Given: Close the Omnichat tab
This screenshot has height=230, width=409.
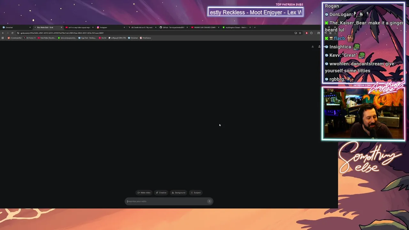Looking at the screenshot, I should [30, 27].
